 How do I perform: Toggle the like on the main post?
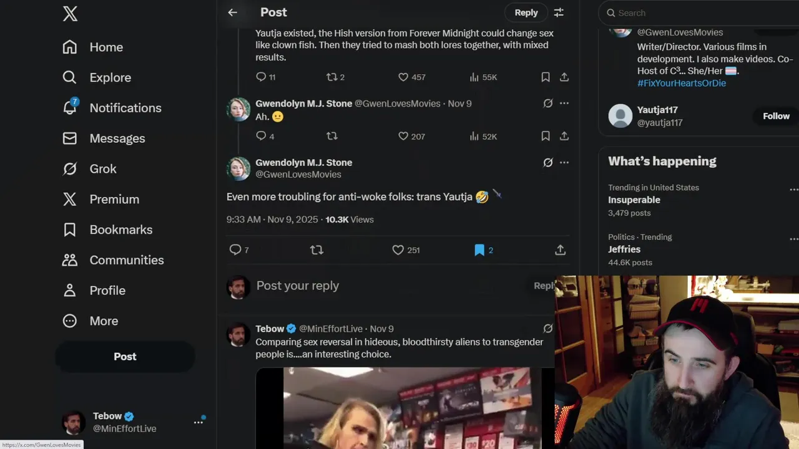398,250
